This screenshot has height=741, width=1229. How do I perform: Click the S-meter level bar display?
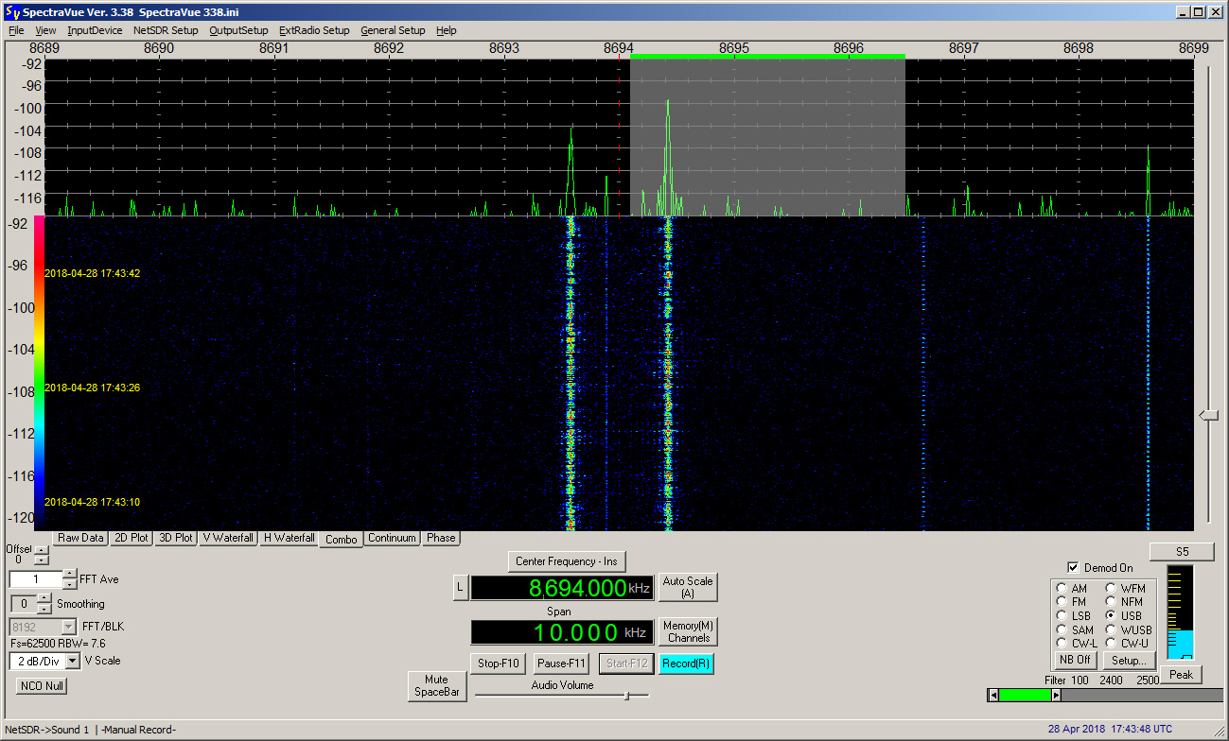pos(1180,612)
